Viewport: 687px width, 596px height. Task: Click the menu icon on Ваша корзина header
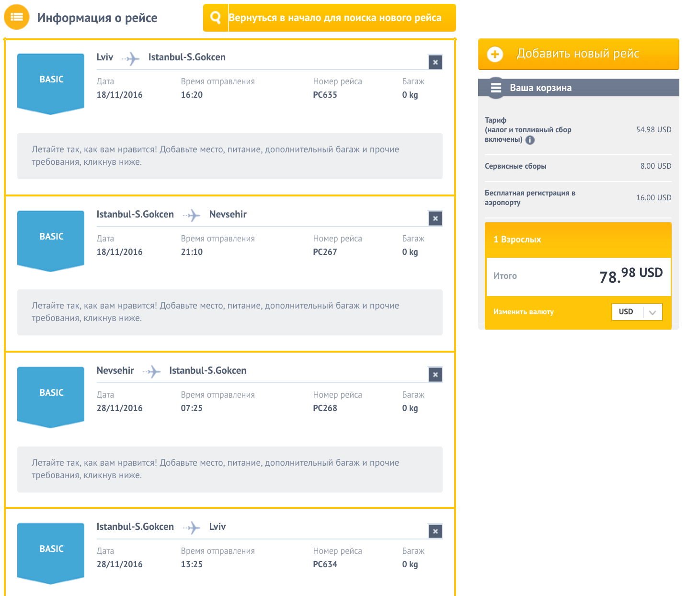496,88
